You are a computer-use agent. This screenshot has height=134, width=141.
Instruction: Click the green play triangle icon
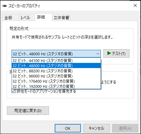109,53
